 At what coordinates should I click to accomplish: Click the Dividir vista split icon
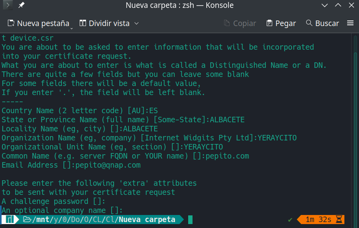[x=83, y=23]
